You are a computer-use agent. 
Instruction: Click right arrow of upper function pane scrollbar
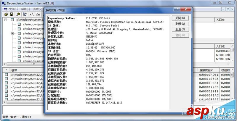pos(232,41)
